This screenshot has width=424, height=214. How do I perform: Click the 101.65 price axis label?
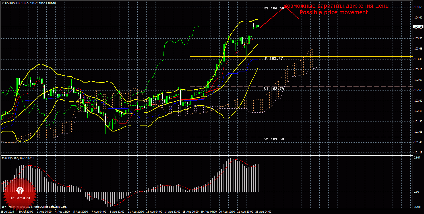click(418, 132)
